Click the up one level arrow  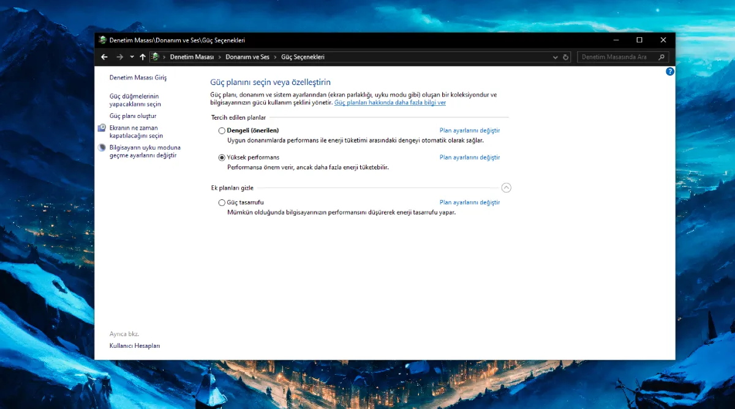tap(143, 57)
